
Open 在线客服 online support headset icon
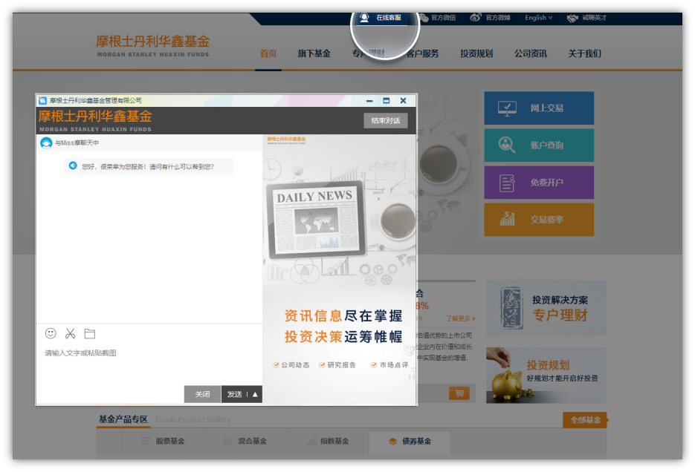tap(364, 18)
